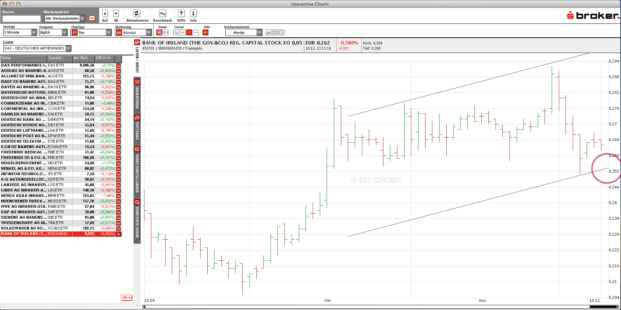Click into the Suche search field
This screenshot has width=621, height=310.
(21, 19)
